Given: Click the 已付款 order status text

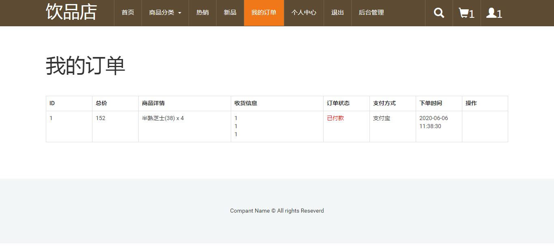Looking at the screenshot, I should [335, 118].
